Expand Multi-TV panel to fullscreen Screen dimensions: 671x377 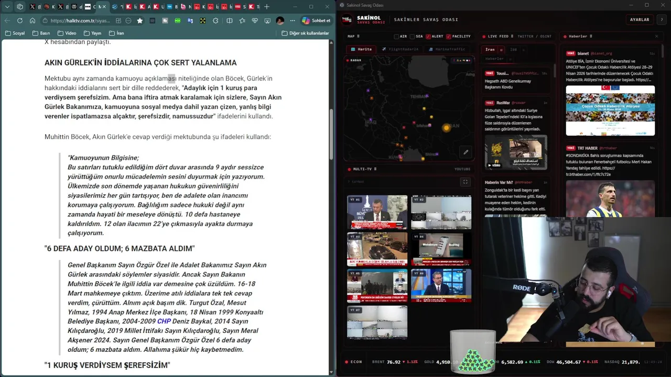pyautogui.click(x=465, y=182)
